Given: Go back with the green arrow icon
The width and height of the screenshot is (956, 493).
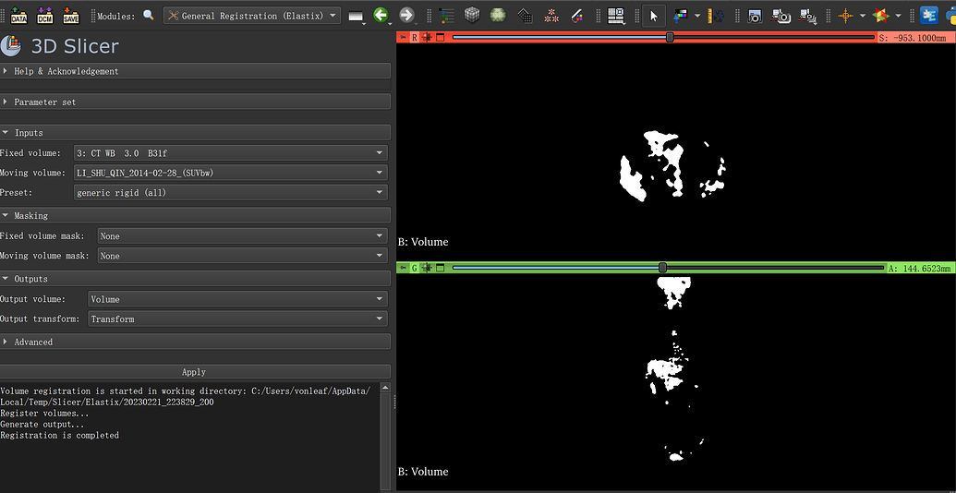Looking at the screenshot, I should click(x=381, y=16).
